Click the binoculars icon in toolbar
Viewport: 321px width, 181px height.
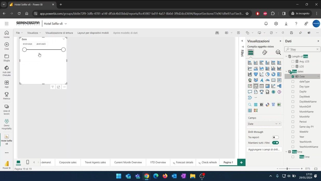(217, 33)
